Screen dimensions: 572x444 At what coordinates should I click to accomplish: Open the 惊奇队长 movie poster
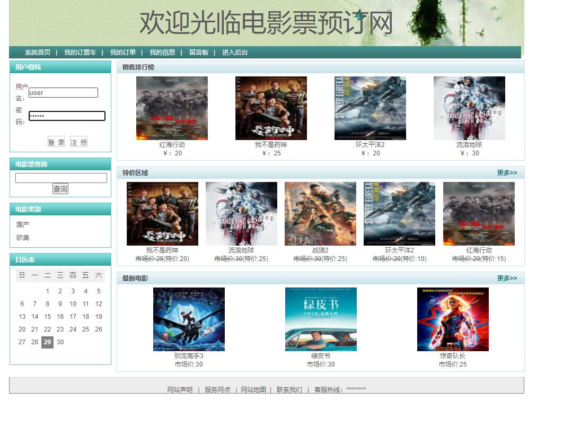453,319
